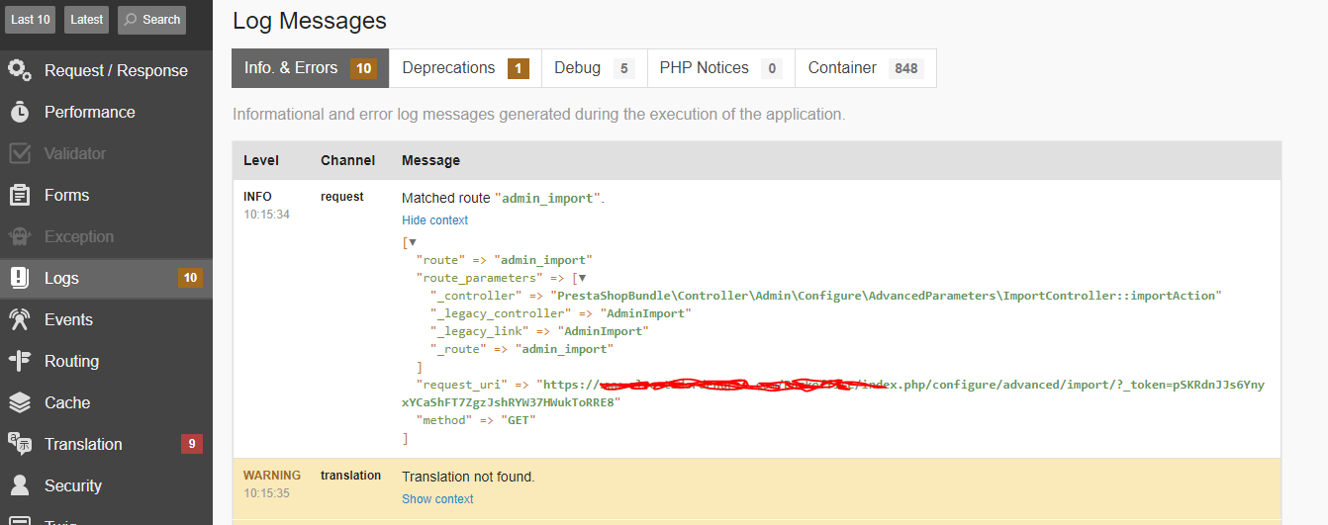
Task: Open the Events antenna icon
Action: coord(19,319)
